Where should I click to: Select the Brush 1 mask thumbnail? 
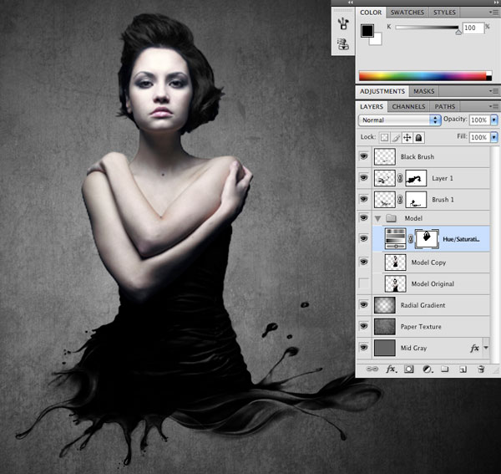tap(416, 200)
